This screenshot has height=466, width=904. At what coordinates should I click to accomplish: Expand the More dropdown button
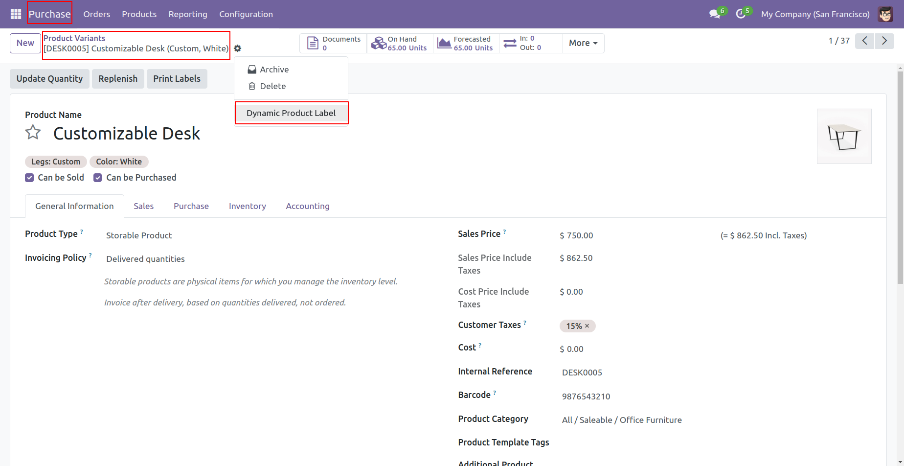coord(583,43)
